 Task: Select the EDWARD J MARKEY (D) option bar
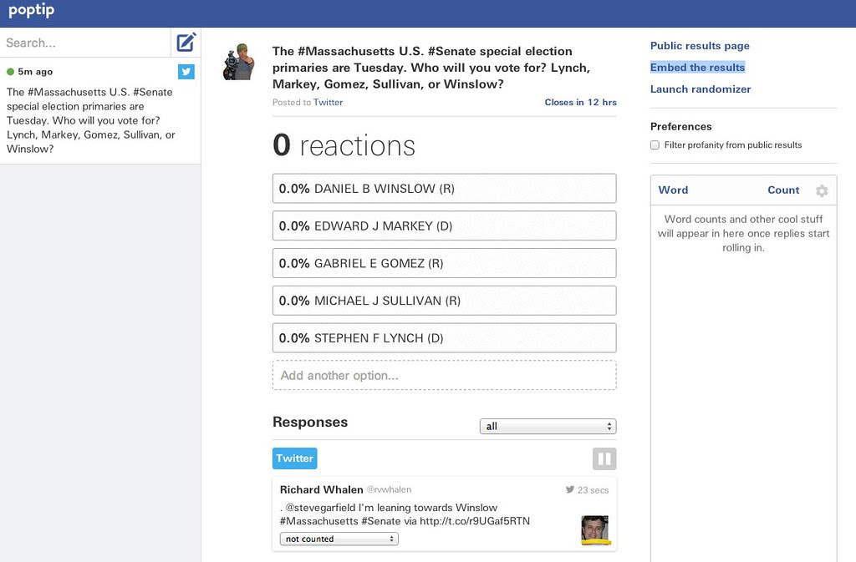click(x=445, y=225)
